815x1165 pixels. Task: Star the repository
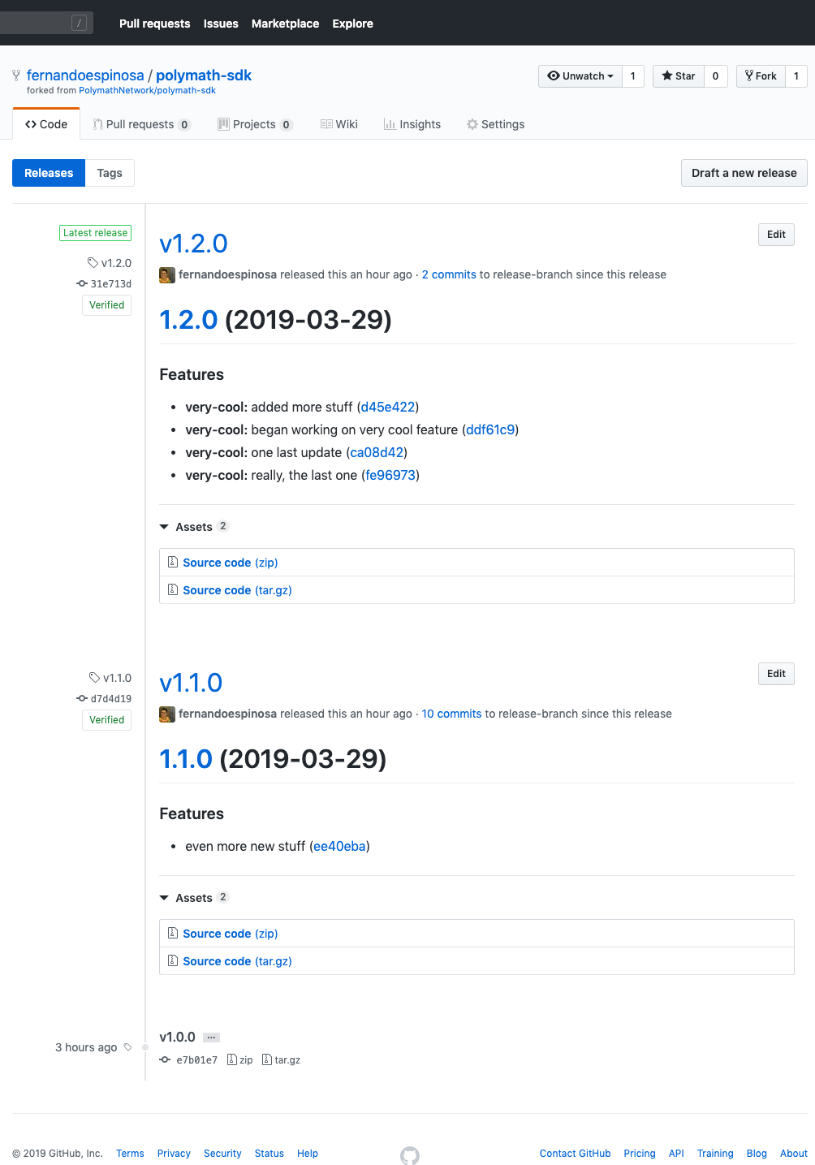click(679, 76)
